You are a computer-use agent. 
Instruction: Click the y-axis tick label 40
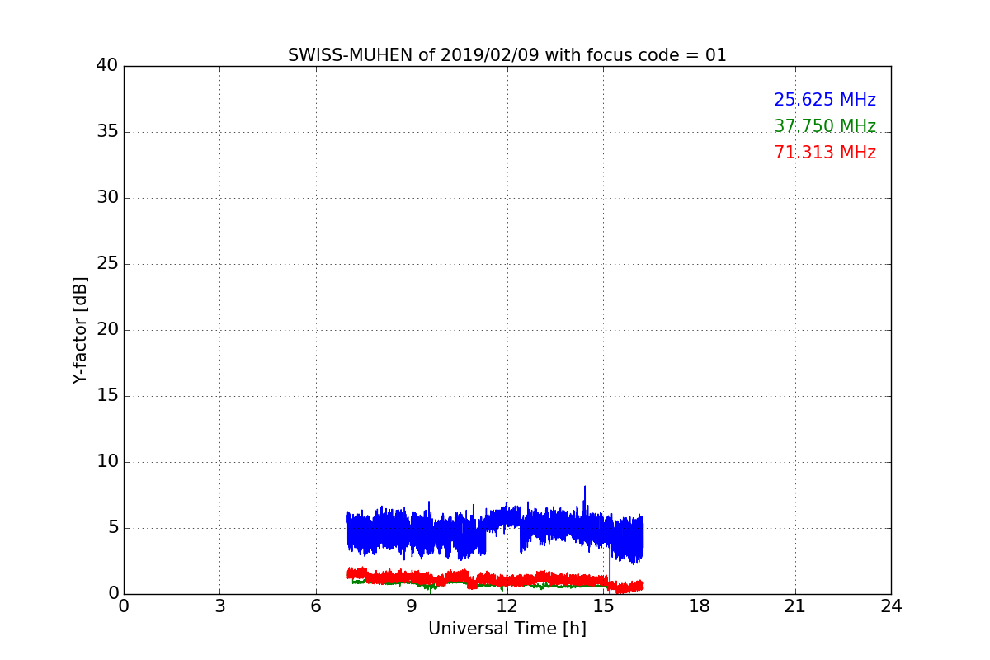[107, 65]
